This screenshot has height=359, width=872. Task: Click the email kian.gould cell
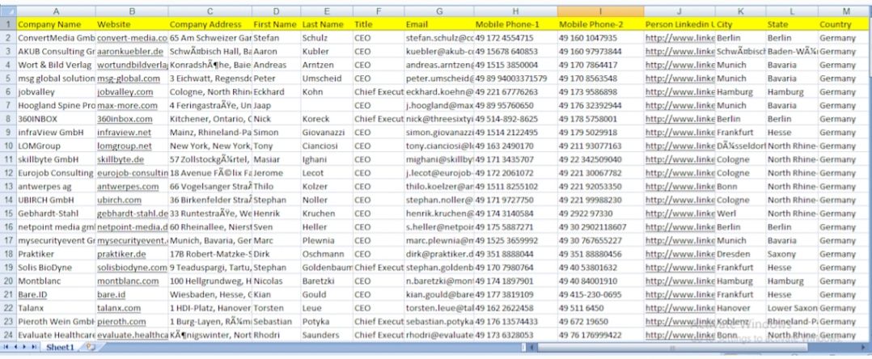click(x=439, y=294)
